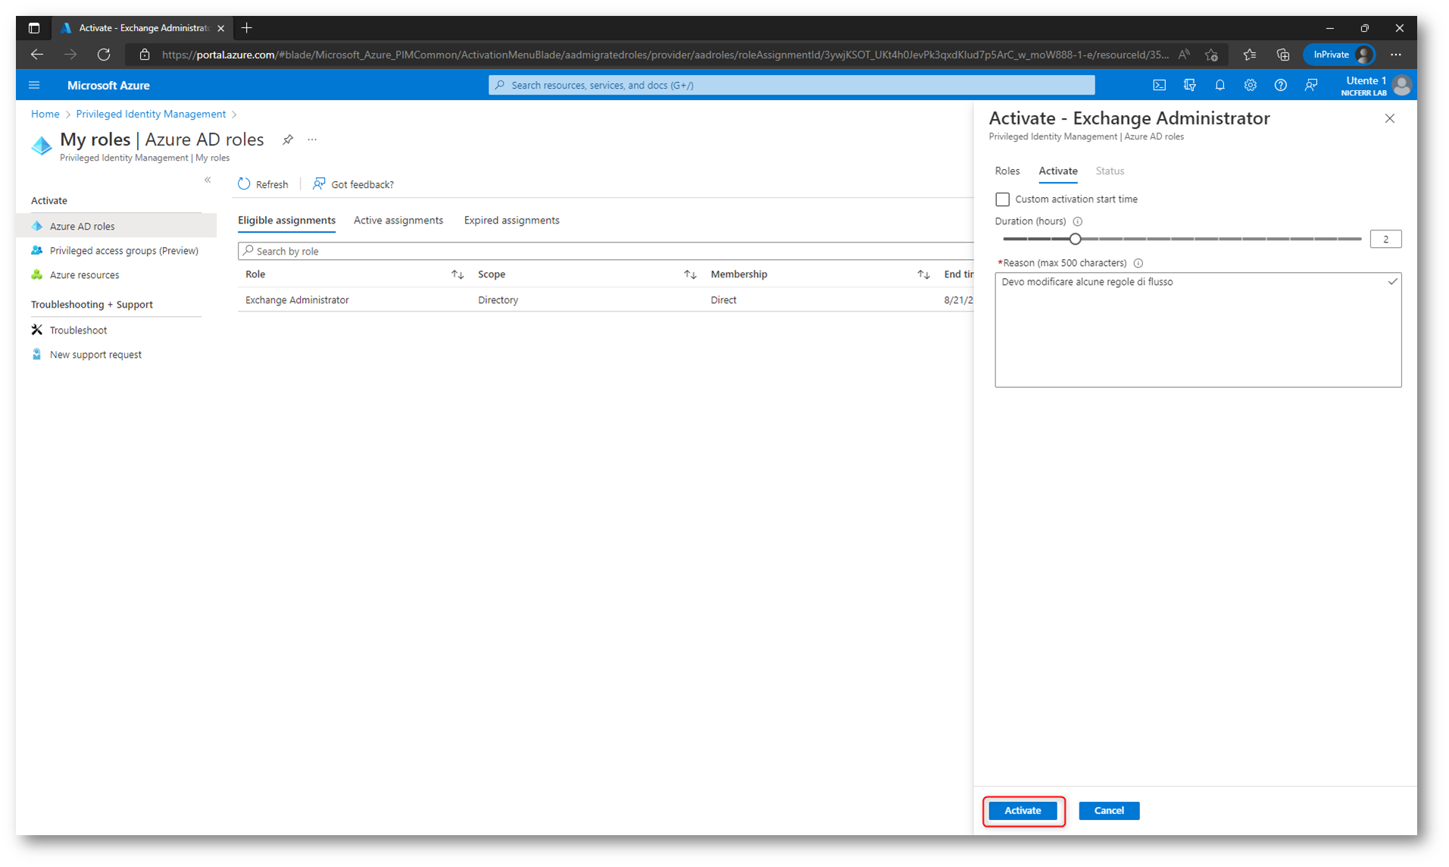Enable Custom activation start time checkbox
This screenshot has width=1449, height=867.
(x=1002, y=199)
